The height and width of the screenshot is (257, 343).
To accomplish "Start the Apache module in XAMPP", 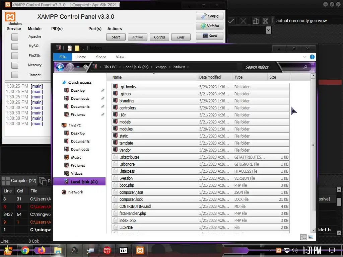I will tap(116, 37).
